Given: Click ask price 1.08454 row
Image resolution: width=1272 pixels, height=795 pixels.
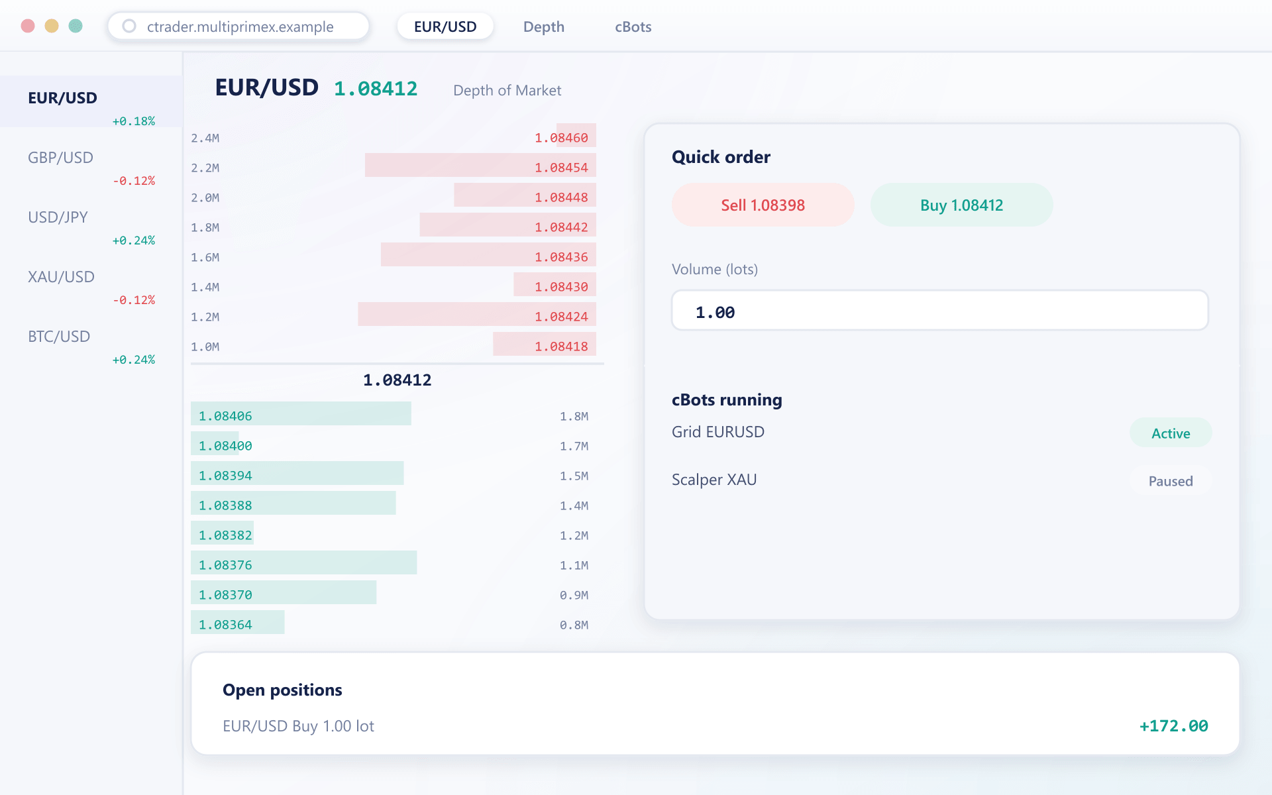Looking at the screenshot, I should tap(394, 165).
